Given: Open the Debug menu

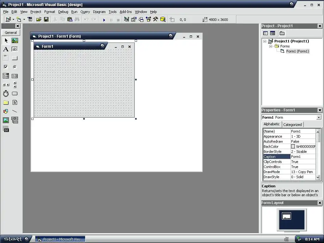Looking at the screenshot, I should coord(63,12).
